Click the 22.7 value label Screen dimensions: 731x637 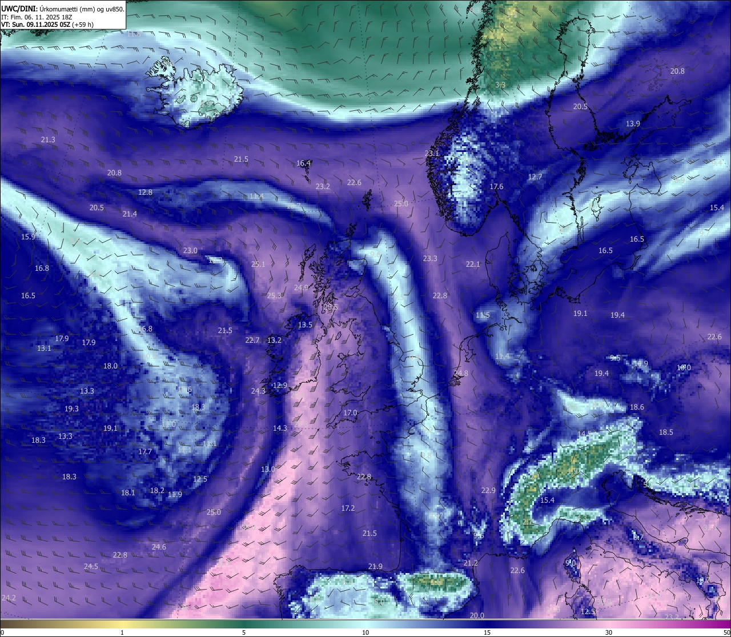click(x=252, y=340)
